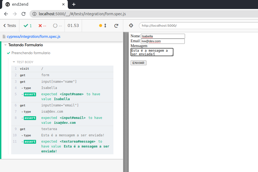Focus the Email input field
This screenshot has height=172, width=258.
pos(163,41)
